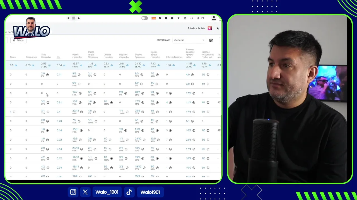Click the 10/7 passes value
This screenshot has height=200, width=357.
75,102
